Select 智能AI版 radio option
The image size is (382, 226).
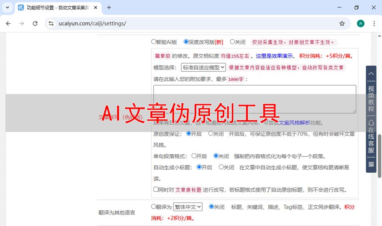click(153, 42)
